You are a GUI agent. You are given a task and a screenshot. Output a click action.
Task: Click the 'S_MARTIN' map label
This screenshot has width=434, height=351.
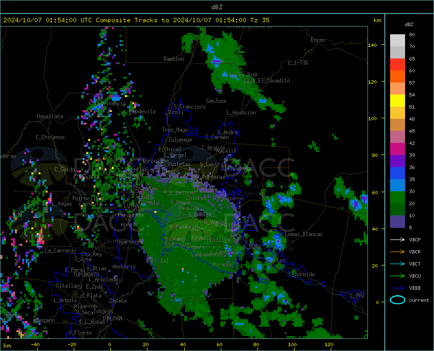(x=200, y=215)
